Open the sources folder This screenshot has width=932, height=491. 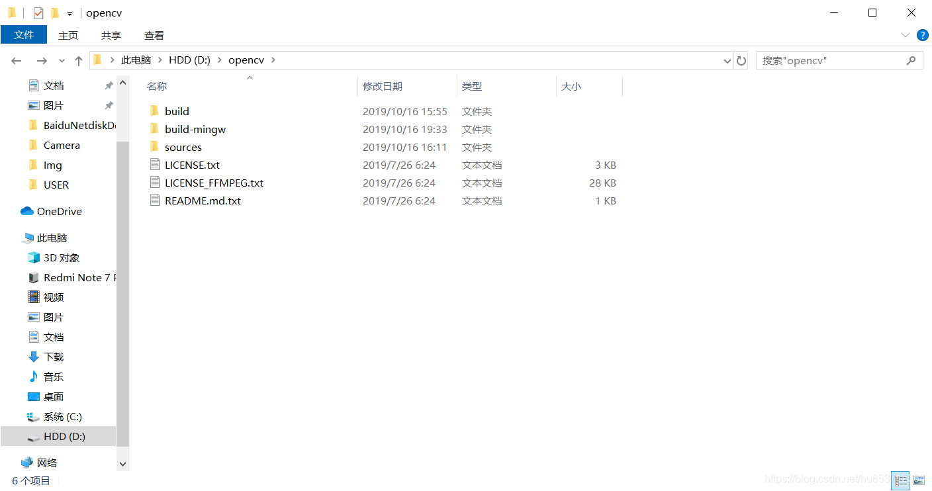pos(182,146)
